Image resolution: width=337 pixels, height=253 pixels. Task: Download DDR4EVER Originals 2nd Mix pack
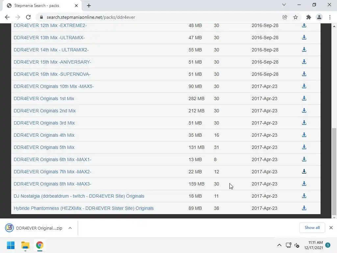304,111
